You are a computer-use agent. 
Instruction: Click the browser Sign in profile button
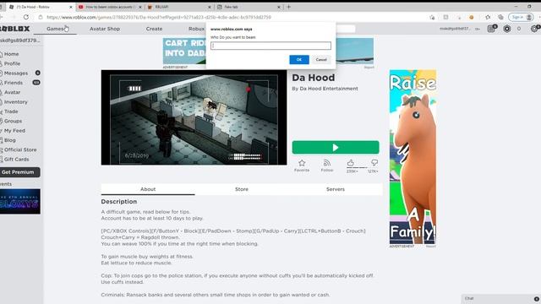click(521, 17)
